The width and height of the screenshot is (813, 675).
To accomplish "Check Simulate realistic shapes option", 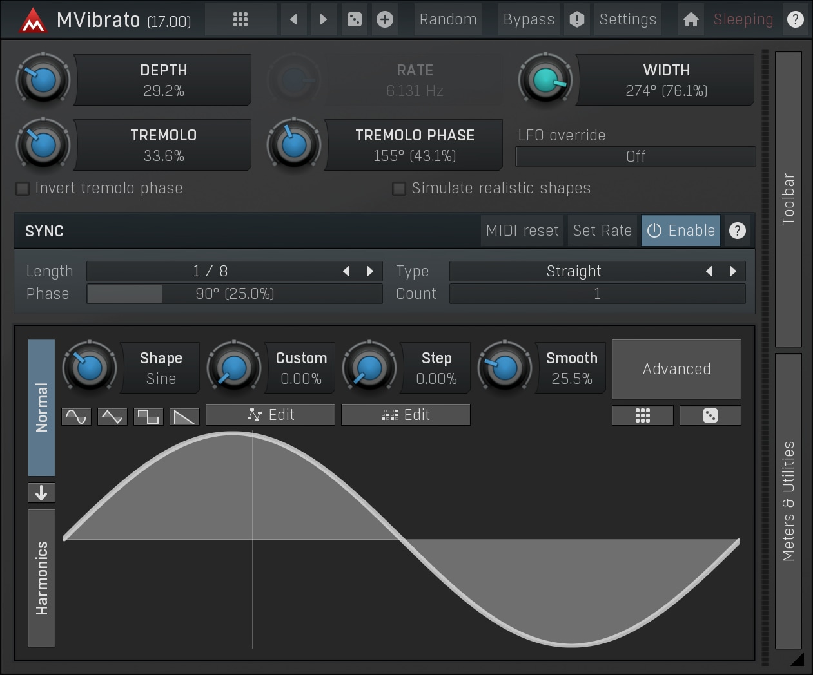I will [x=399, y=189].
